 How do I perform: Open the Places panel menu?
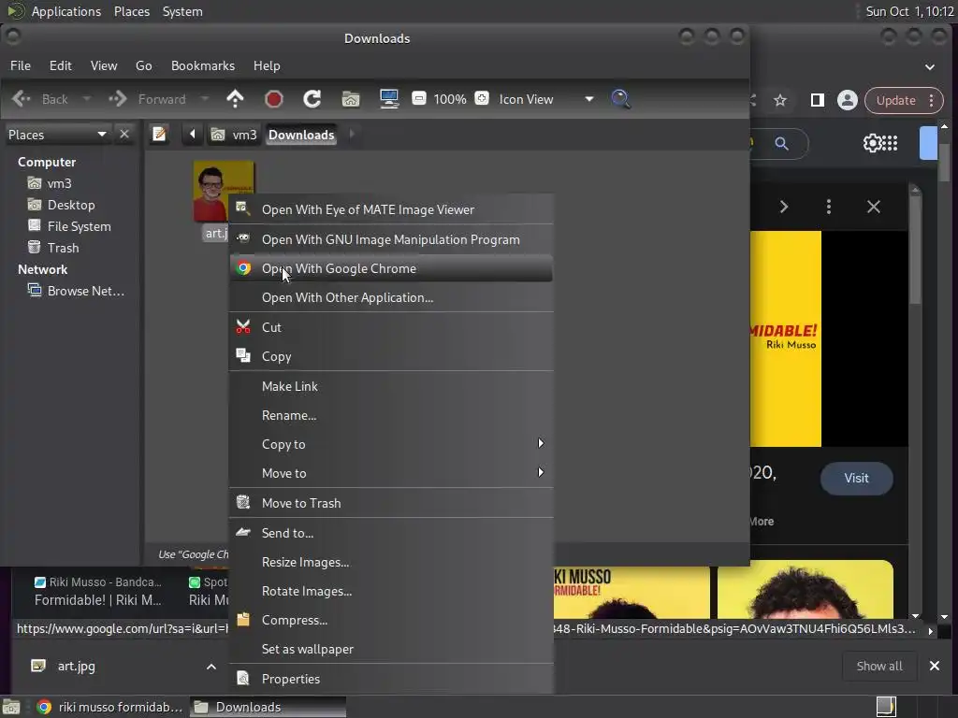(x=132, y=11)
